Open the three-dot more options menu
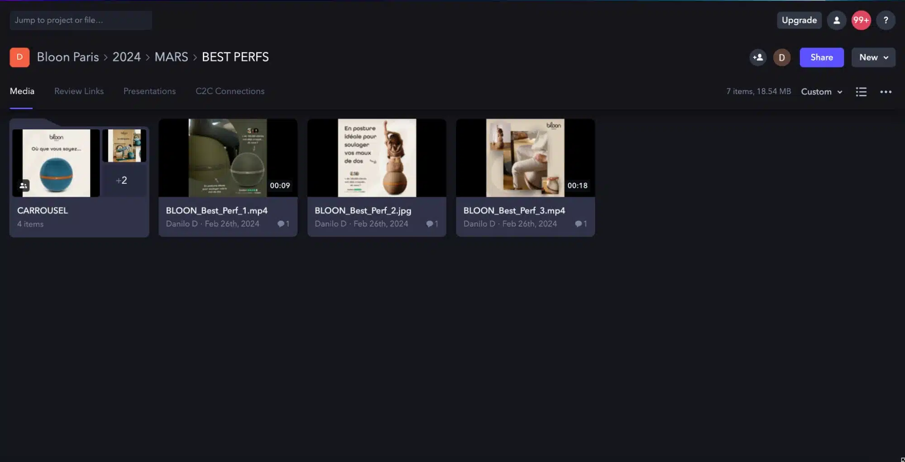This screenshot has height=462, width=905. click(x=886, y=92)
